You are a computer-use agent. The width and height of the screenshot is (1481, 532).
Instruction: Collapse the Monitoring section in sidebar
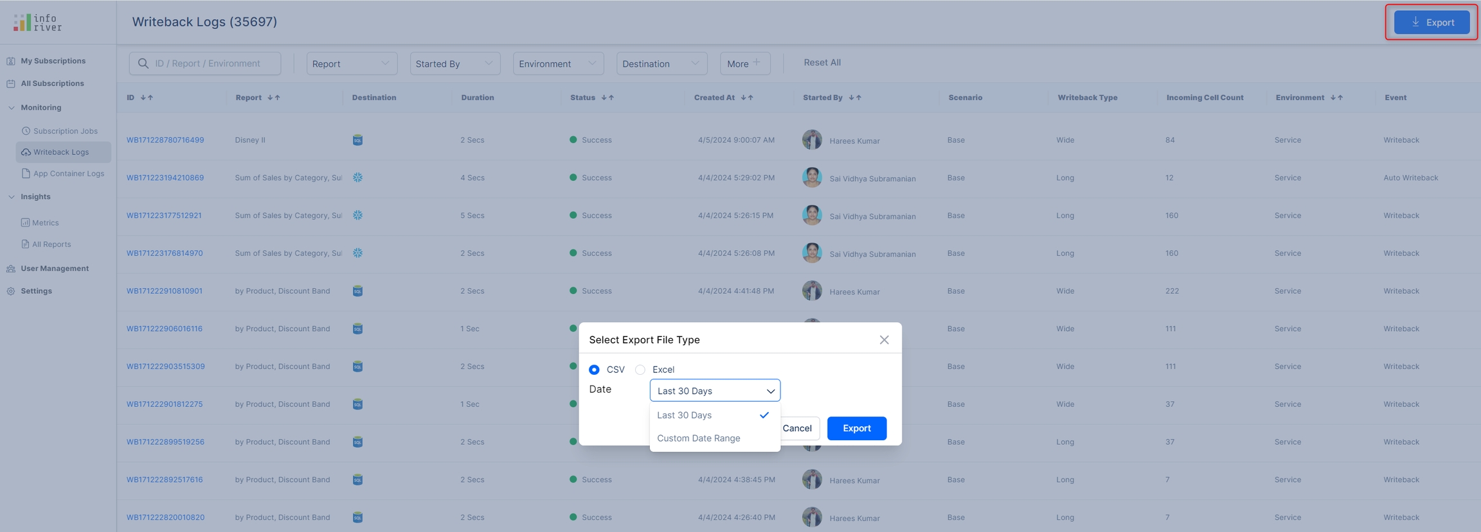coord(12,108)
